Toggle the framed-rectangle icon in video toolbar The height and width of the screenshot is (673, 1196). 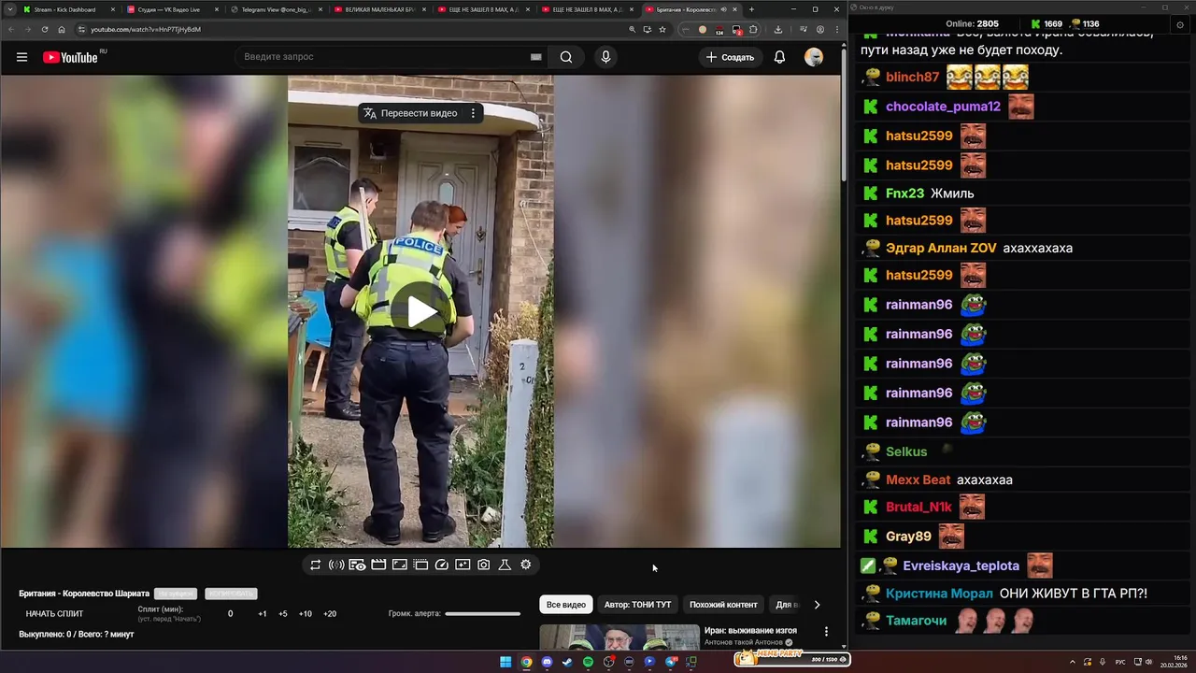click(399, 565)
